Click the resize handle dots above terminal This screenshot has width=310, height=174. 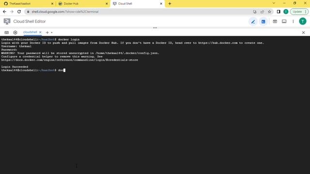155,28
